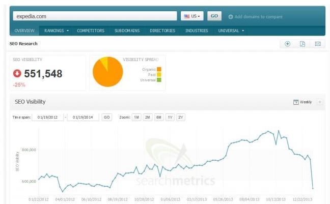Click the Organic orange legend swatch
Screen dimensions: 330x204
pos(159,69)
